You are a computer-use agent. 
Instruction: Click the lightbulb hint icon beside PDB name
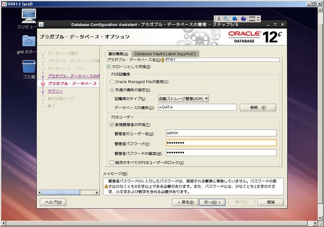coord(163,60)
